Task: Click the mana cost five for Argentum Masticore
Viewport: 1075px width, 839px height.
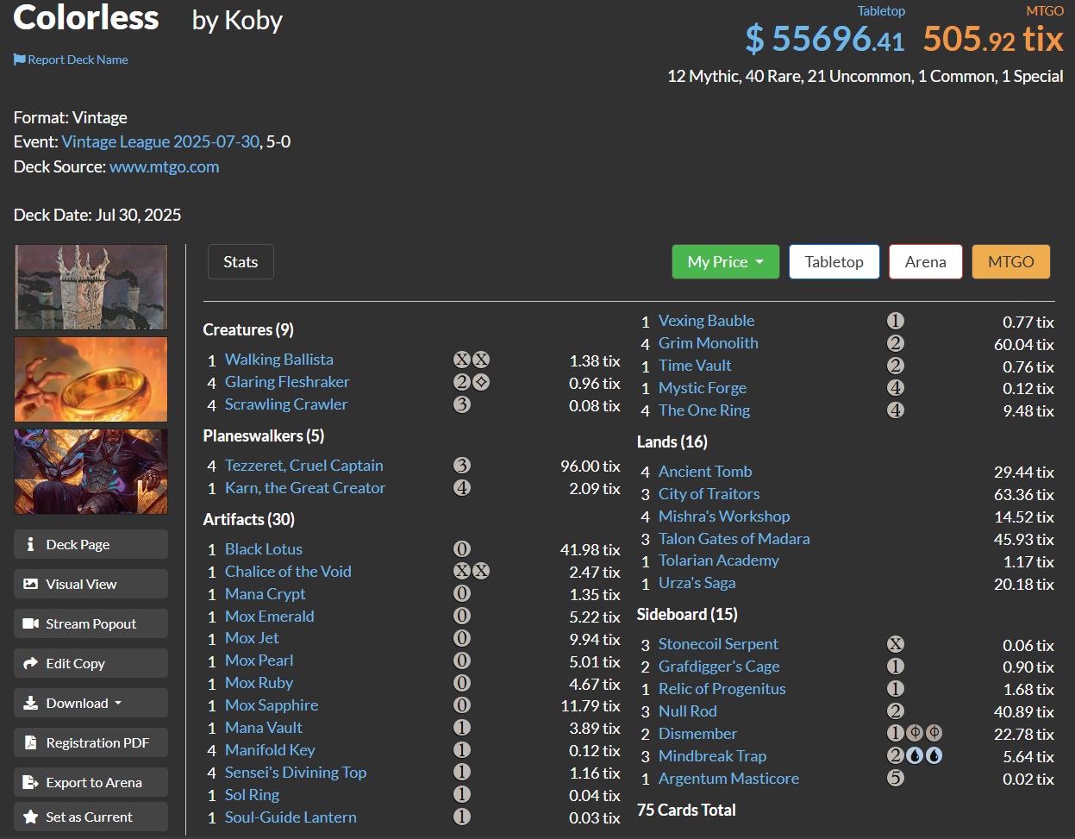Action: tap(896, 779)
